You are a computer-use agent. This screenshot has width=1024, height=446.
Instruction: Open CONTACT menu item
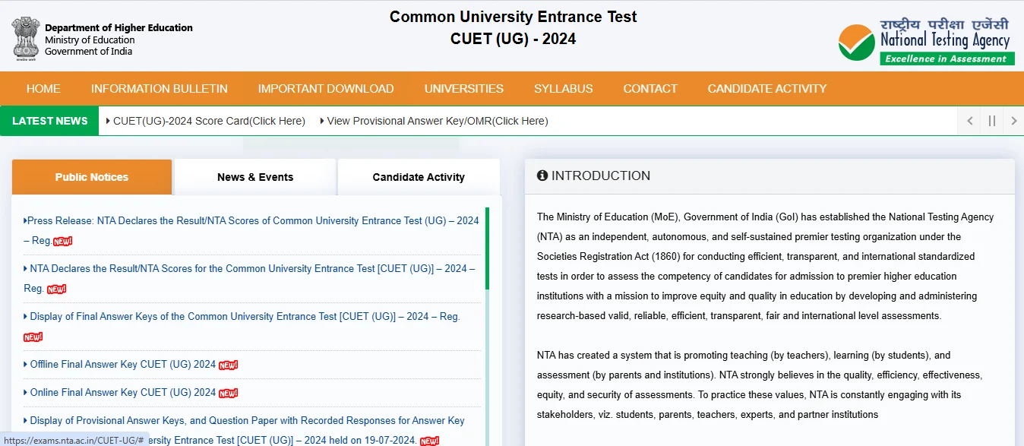[650, 88]
